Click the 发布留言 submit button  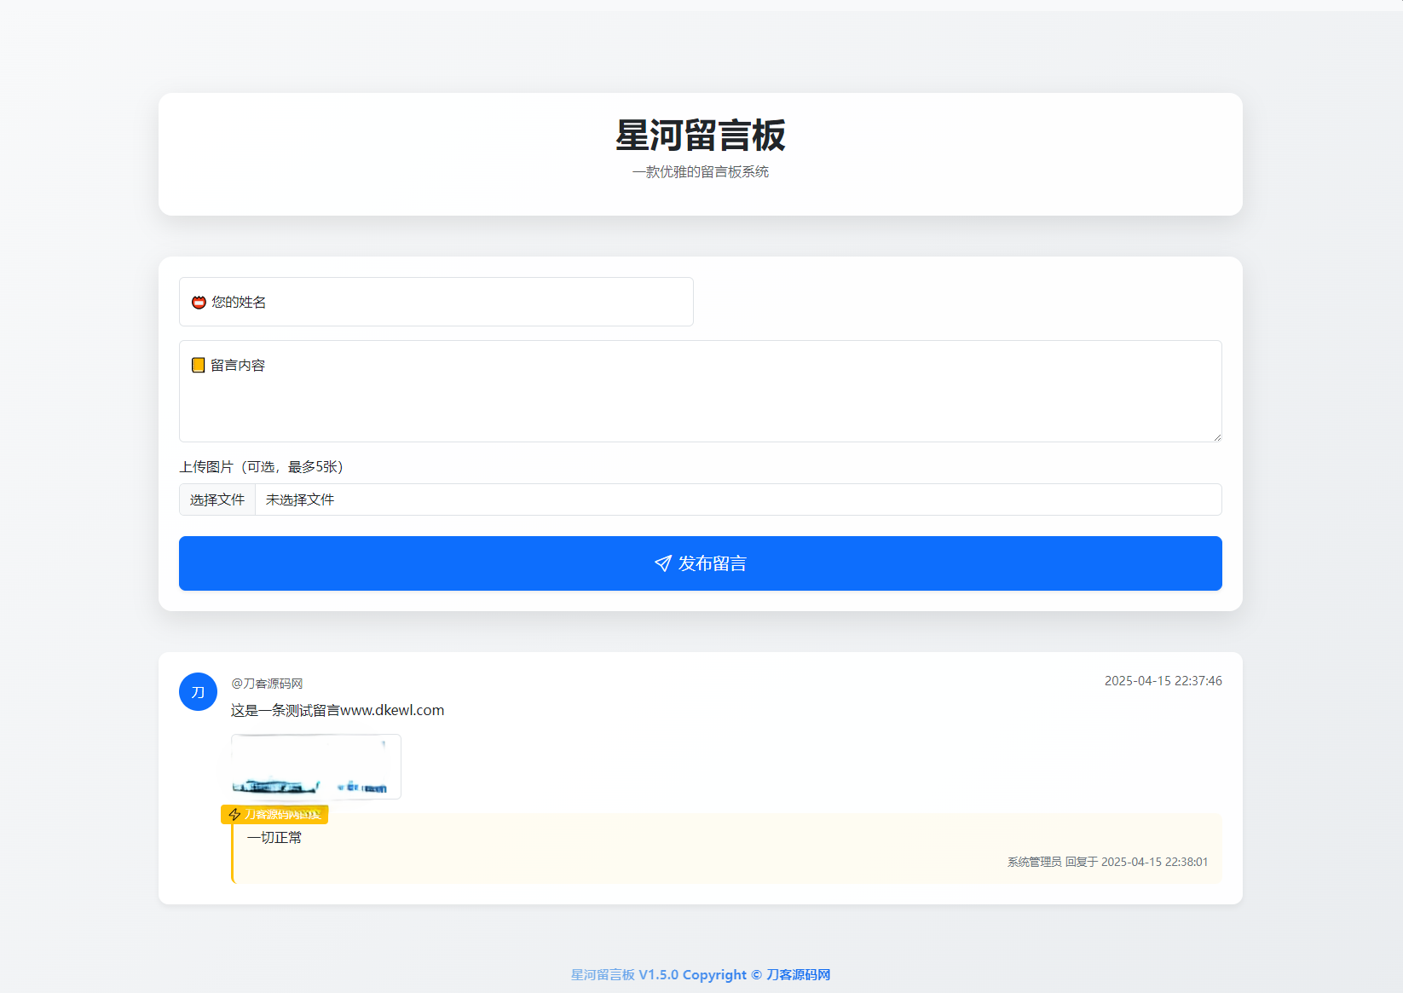(x=700, y=563)
